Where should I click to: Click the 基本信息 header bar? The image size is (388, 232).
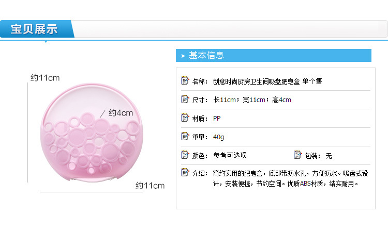274,56
